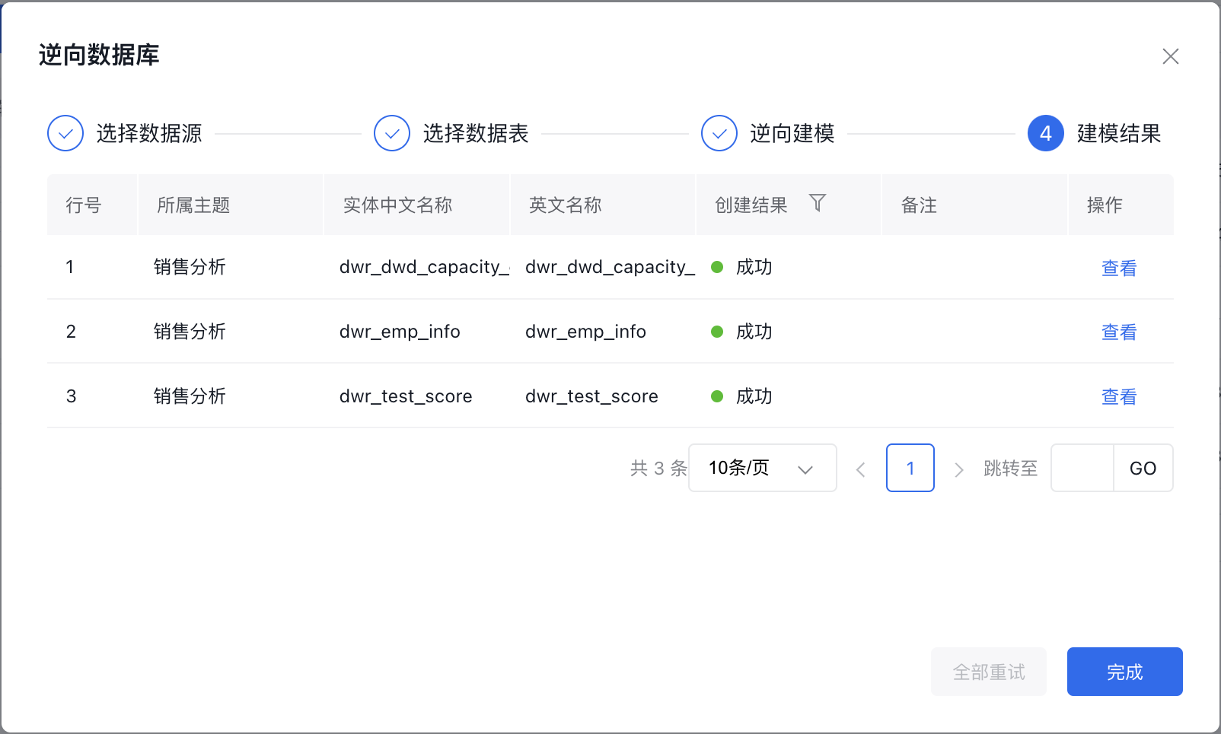Click the filter icon beside 创建结果

(817, 203)
